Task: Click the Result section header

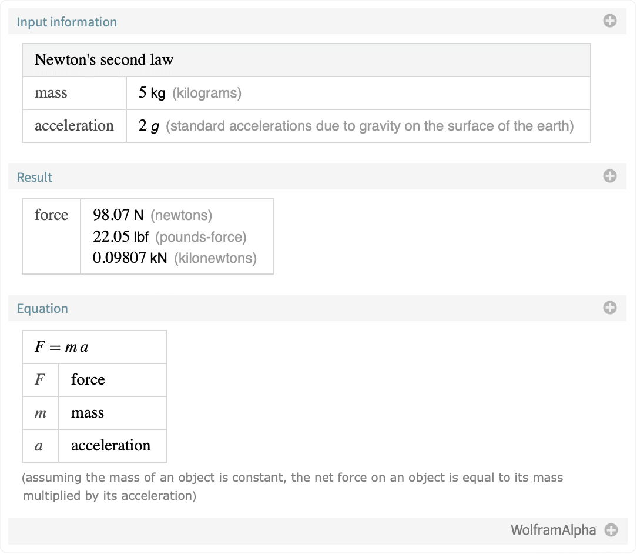Action: click(x=35, y=177)
